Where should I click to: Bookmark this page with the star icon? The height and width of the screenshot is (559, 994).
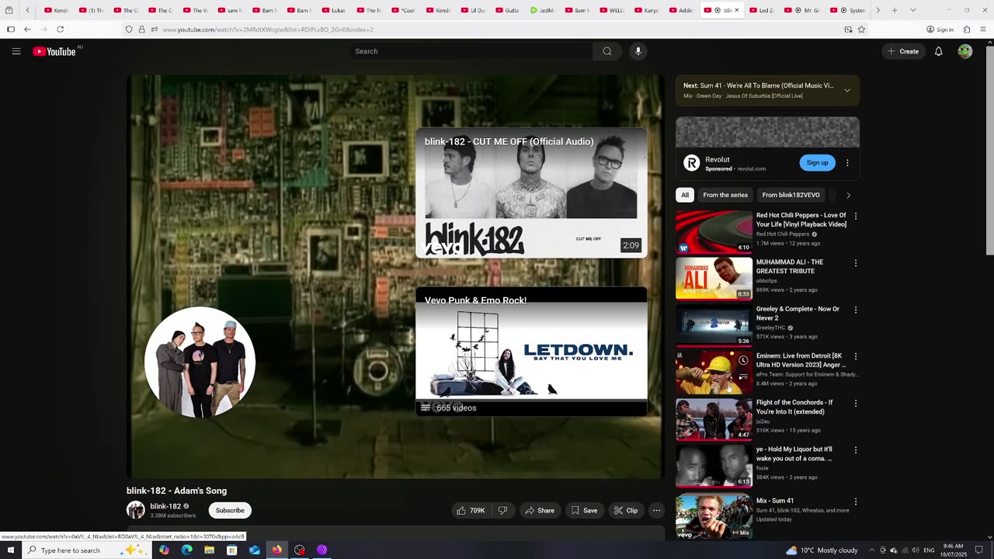[x=861, y=30]
